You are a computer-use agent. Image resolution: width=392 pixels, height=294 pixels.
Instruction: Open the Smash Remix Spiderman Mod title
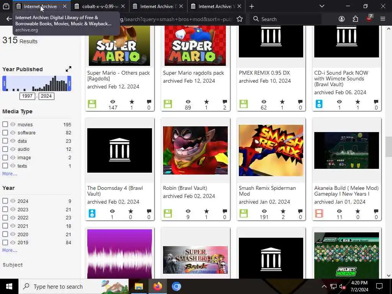[x=267, y=191]
